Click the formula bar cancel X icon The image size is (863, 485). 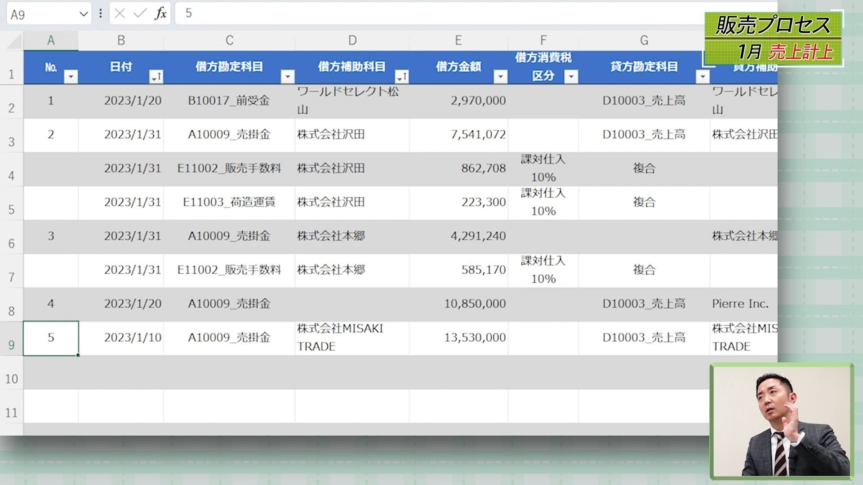click(x=120, y=13)
